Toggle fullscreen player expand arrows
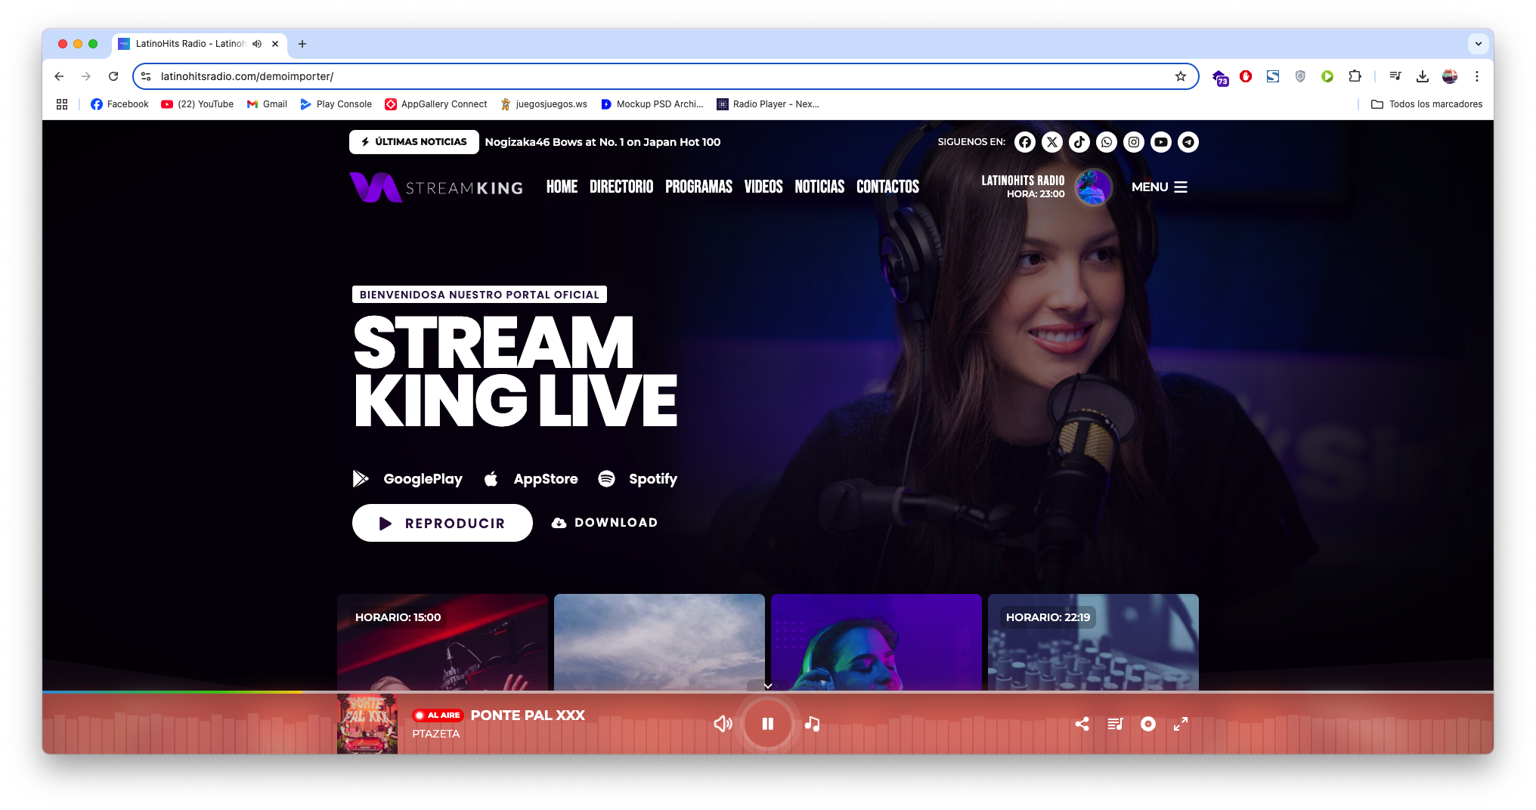 tap(1180, 724)
